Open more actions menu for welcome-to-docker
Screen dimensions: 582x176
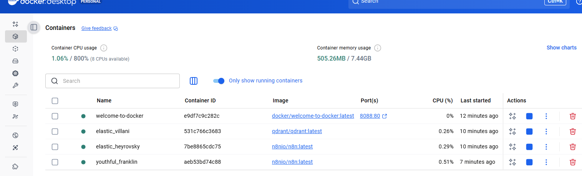pyautogui.click(x=546, y=116)
